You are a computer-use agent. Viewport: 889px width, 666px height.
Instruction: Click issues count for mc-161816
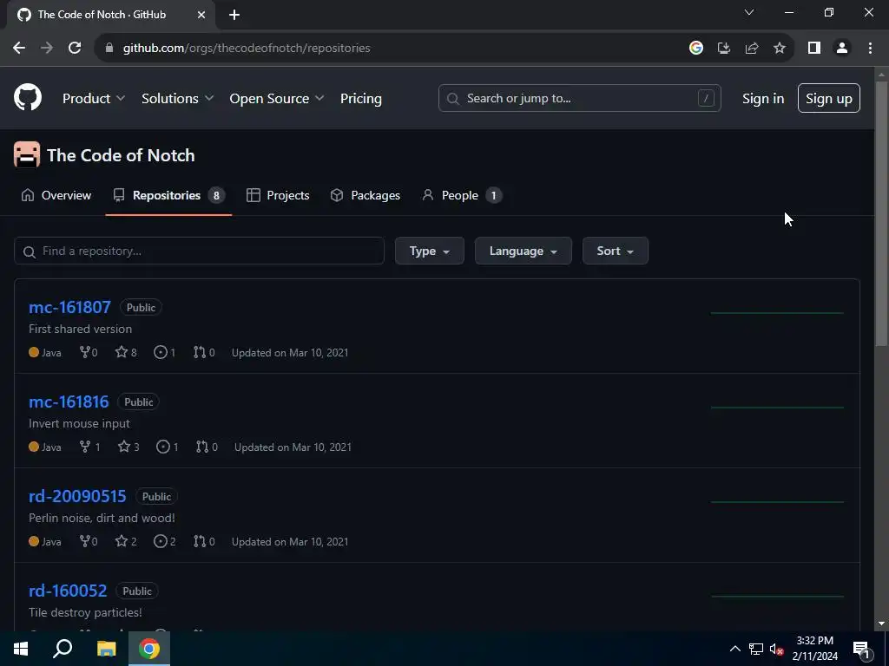(x=168, y=447)
